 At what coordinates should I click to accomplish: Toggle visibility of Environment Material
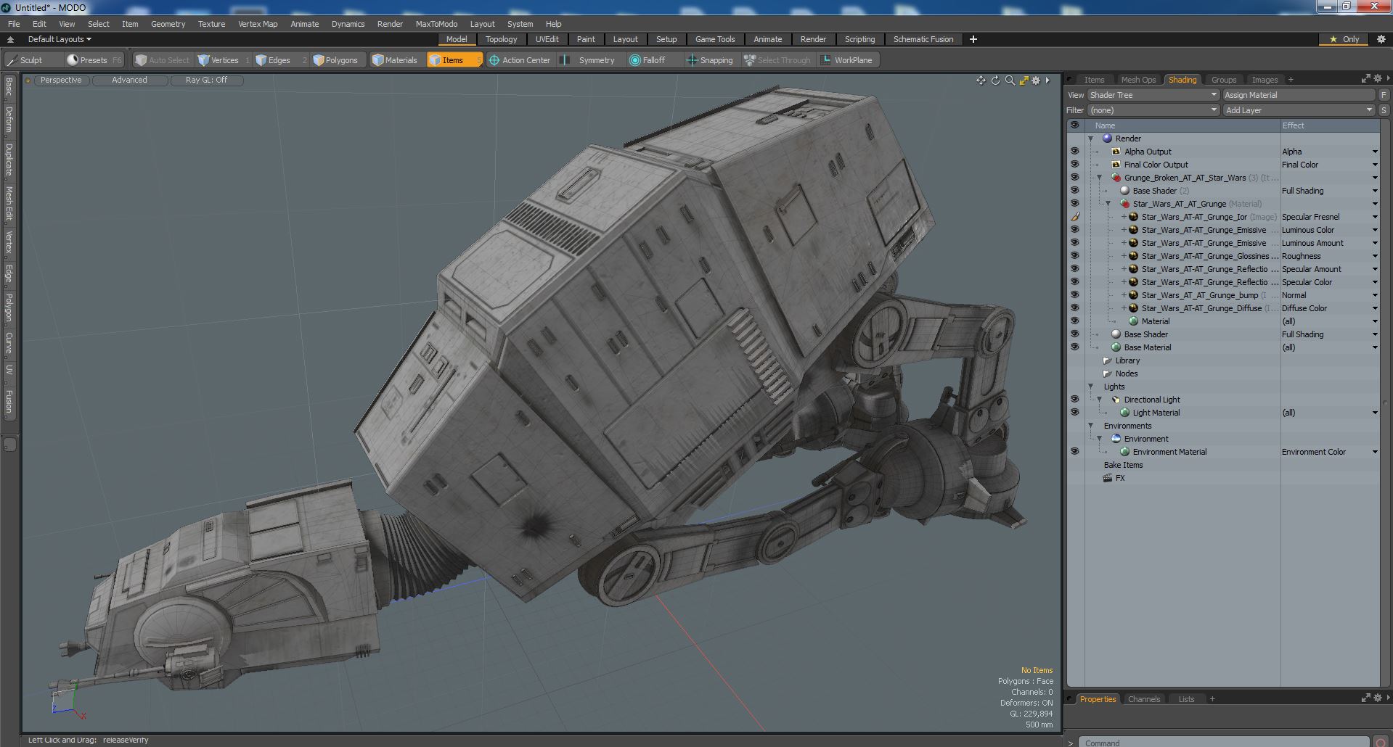coord(1074,452)
